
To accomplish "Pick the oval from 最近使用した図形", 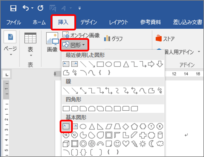I will point(109,64).
